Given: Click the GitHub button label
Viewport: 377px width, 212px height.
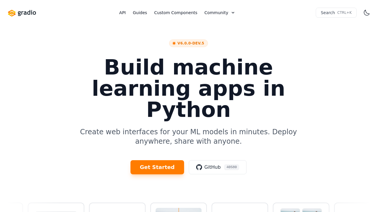Looking at the screenshot, I should 212,167.
